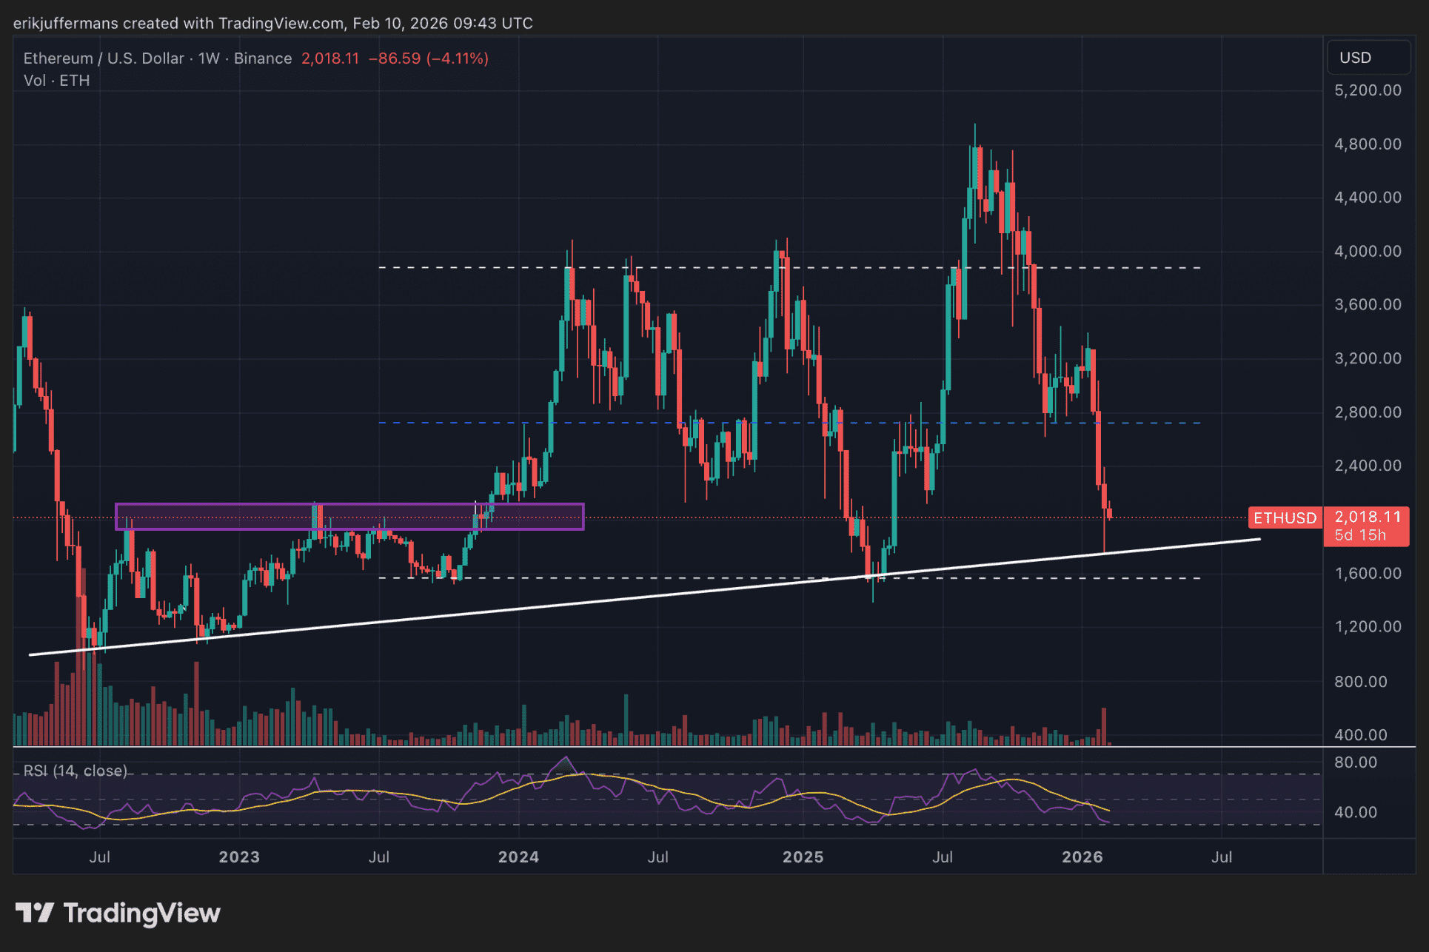Click the 80.00 RSI scale label
This screenshot has width=1429, height=952.
click(x=1355, y=762)
